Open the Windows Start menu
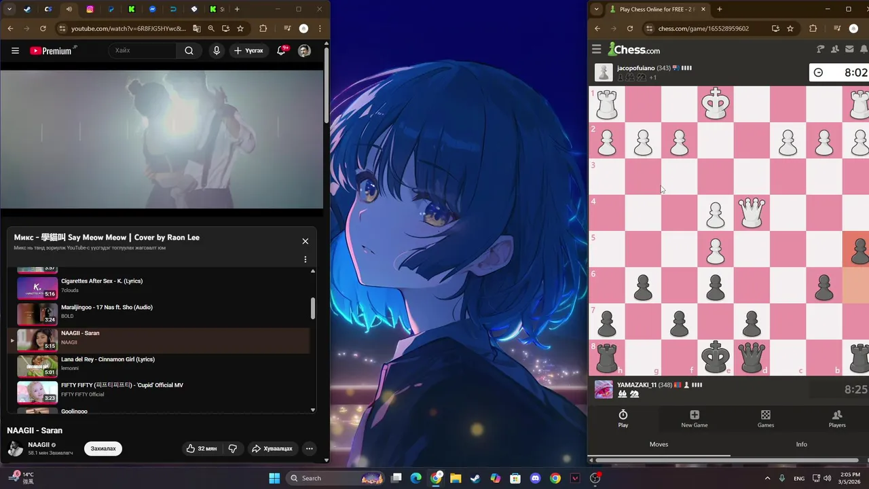Screen dimensions: 869x489 pos(274,478)
